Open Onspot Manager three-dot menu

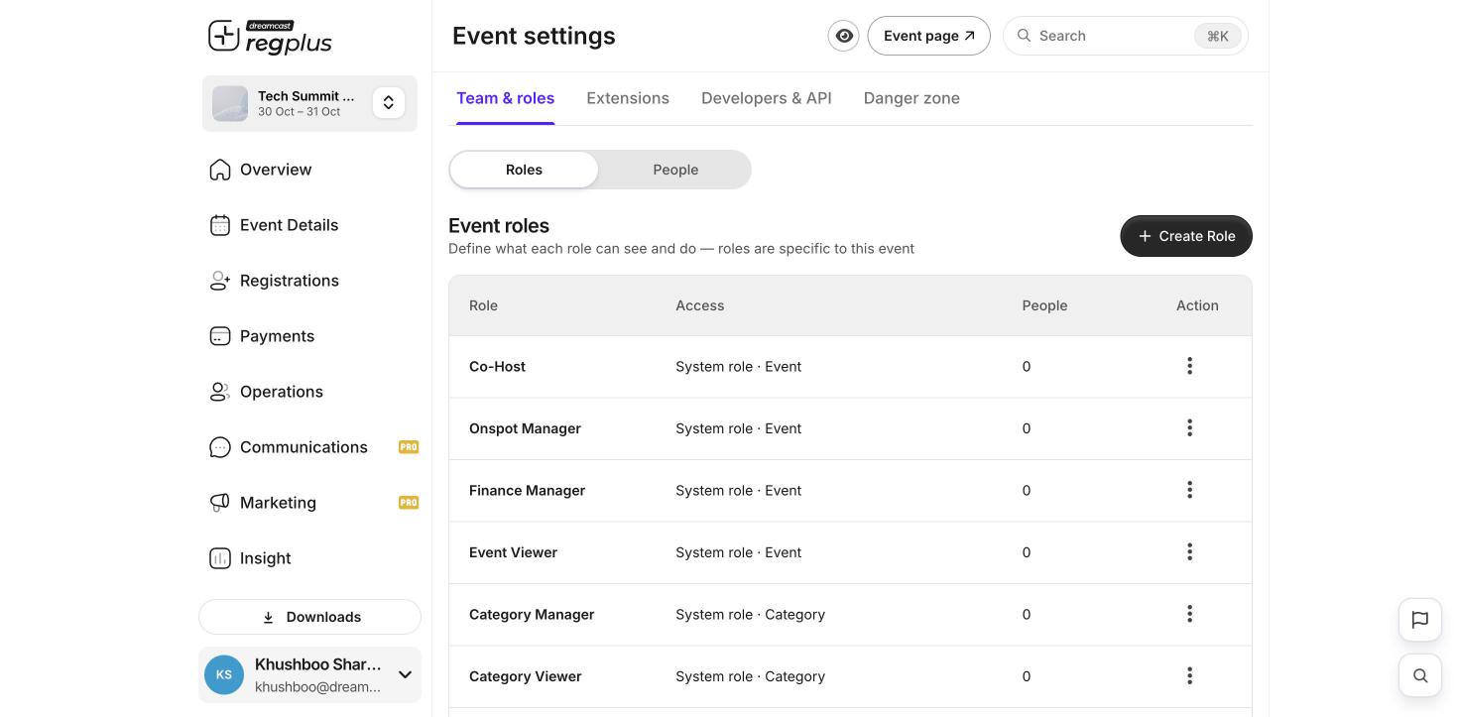coord(1189,428)
